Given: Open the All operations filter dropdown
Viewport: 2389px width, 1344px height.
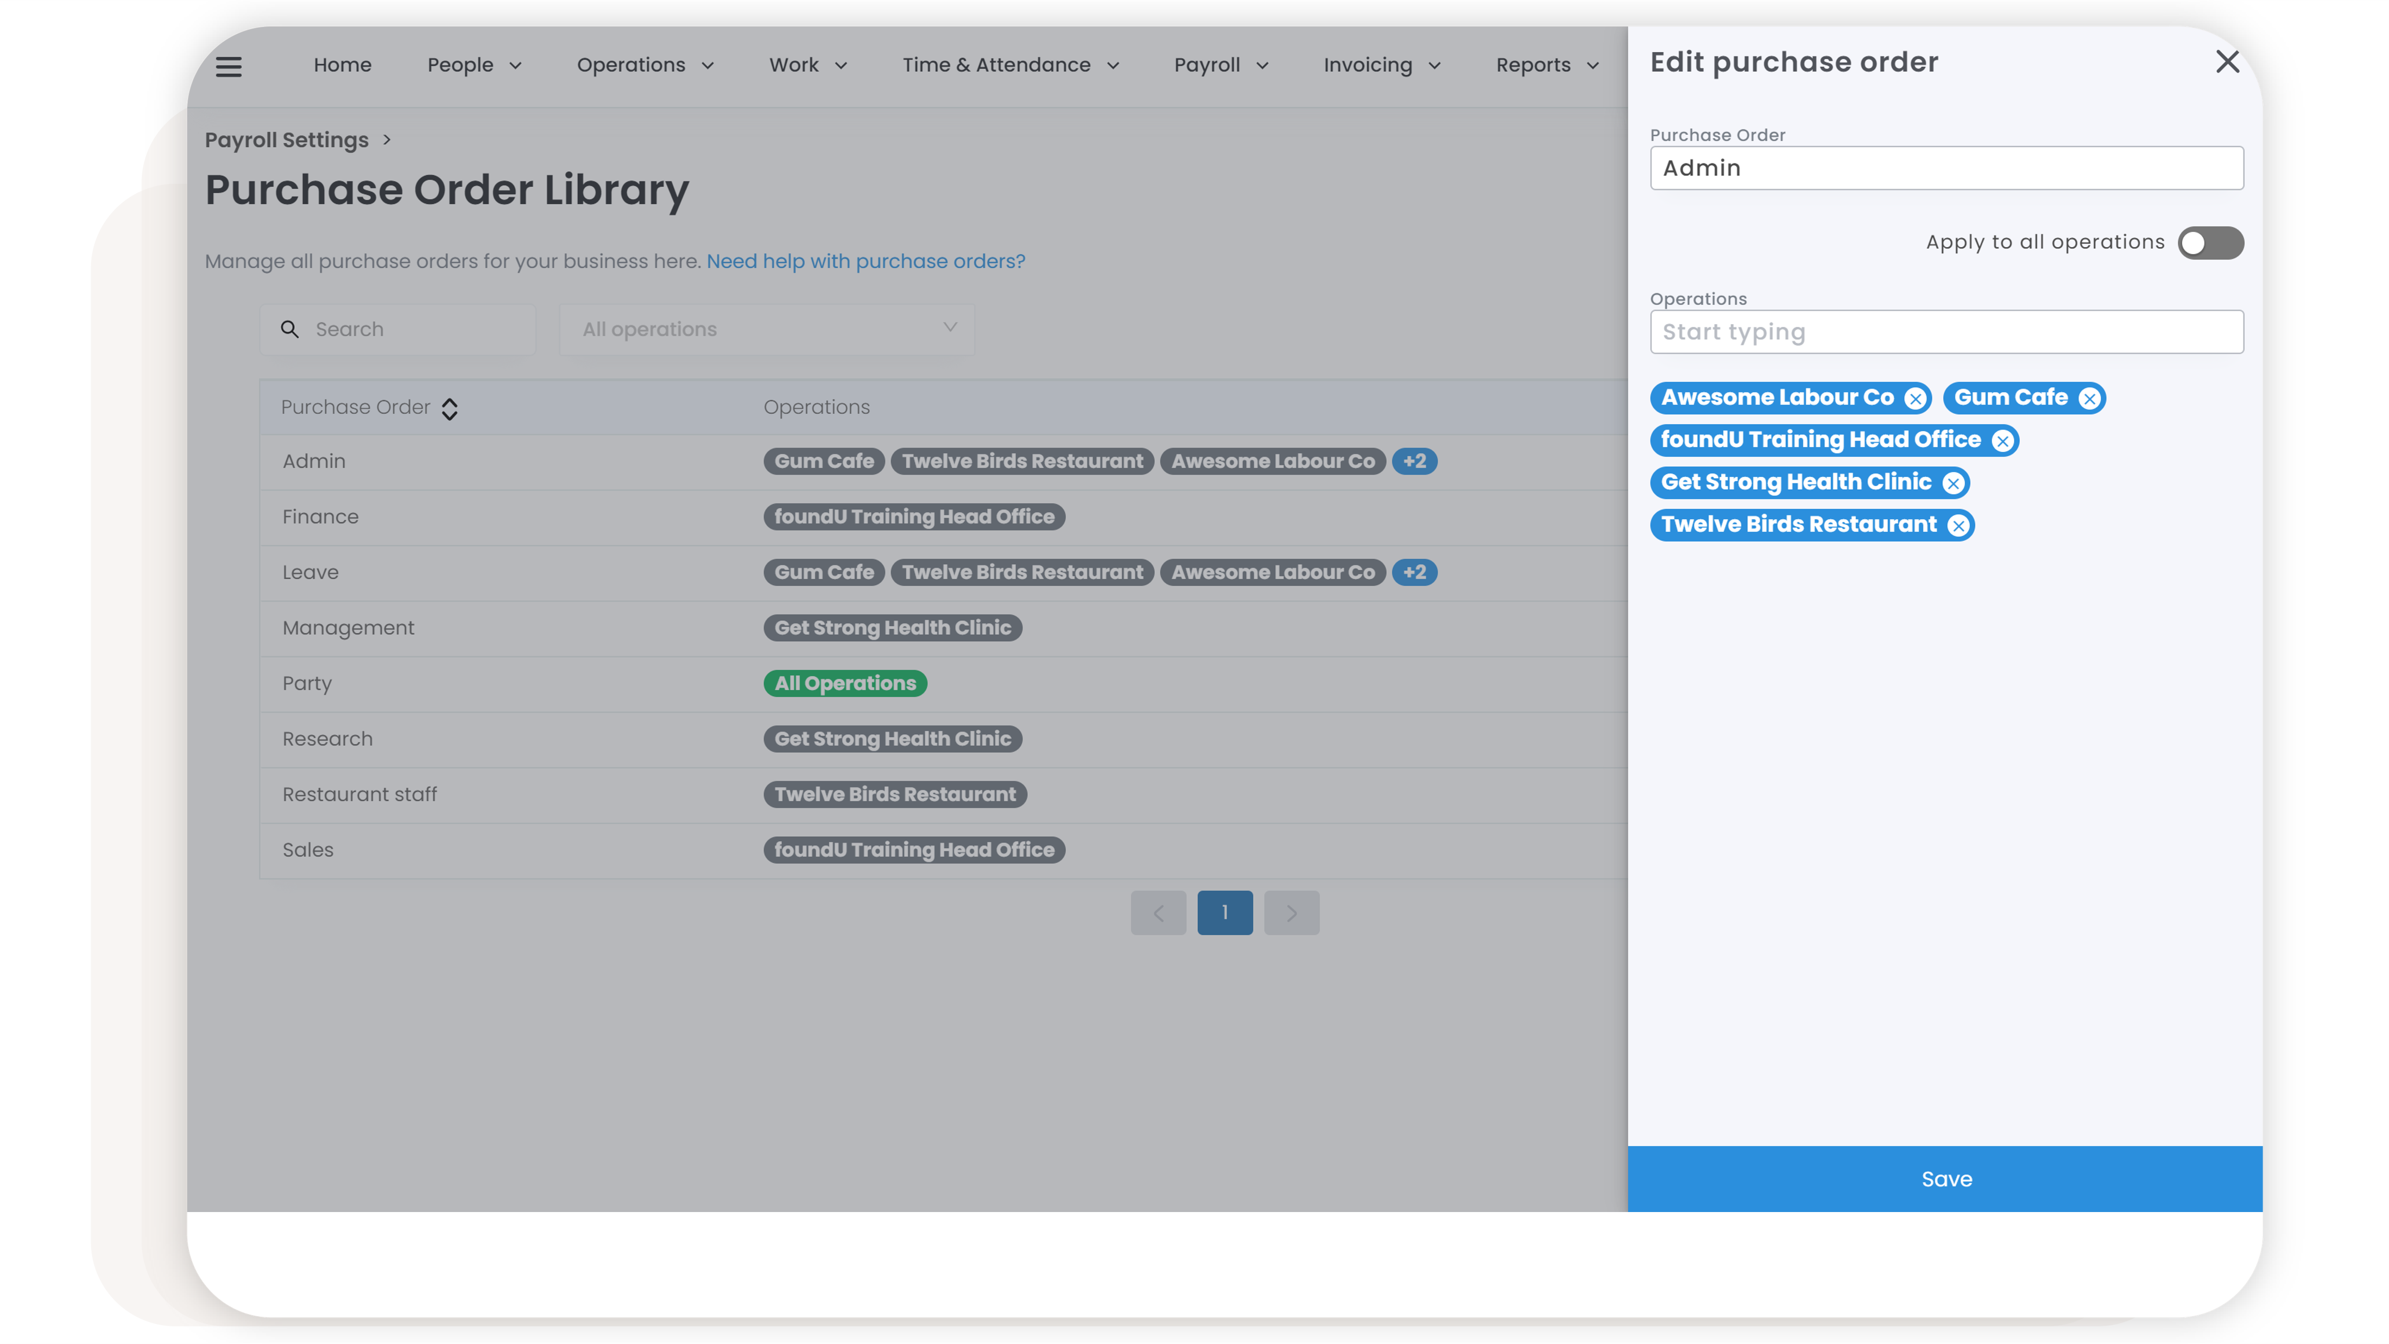Looking at the screenshot, I should coord(766,329).
